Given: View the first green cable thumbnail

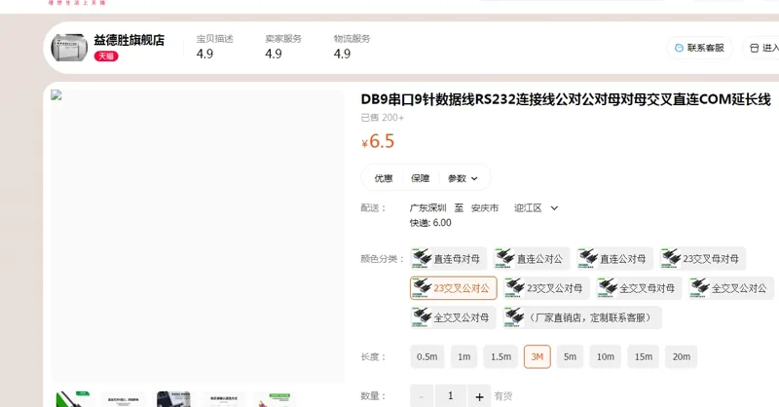Looking at the screenshot, I should point(73,399).
